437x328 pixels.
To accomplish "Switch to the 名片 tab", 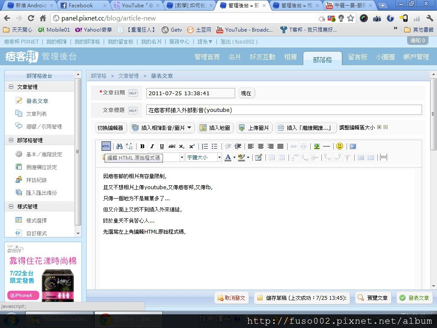I will pyautogui.click(x=234, y=57).
